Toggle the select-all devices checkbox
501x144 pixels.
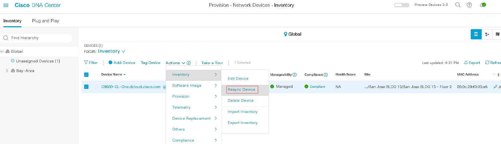coord(86,75)
